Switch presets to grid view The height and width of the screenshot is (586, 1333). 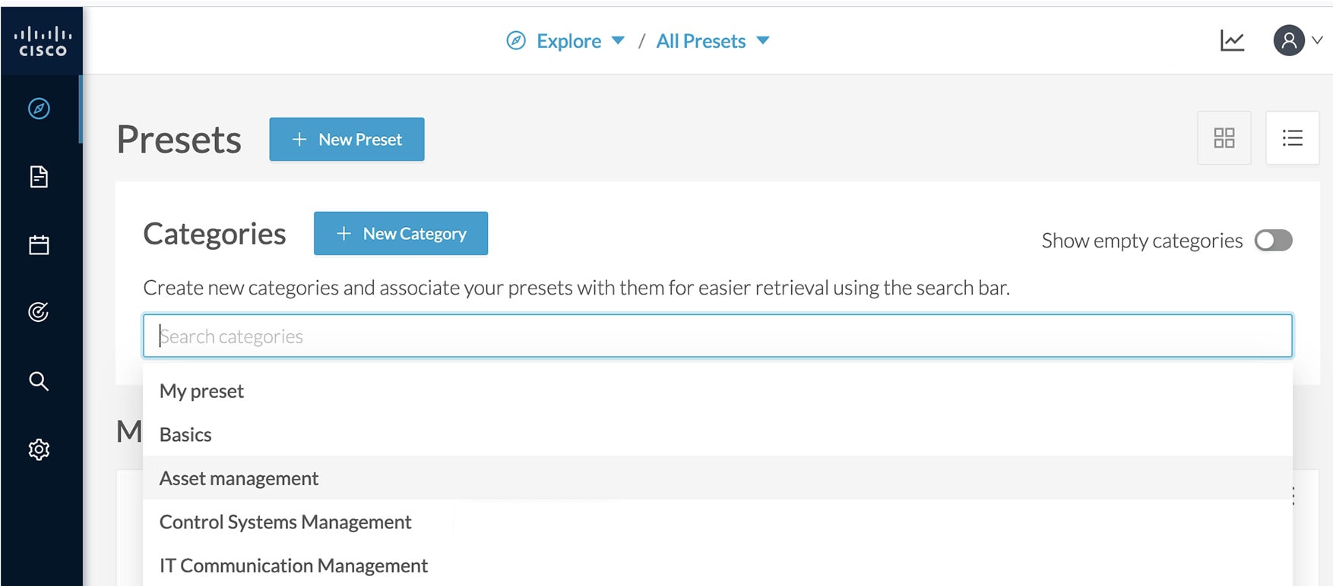click(x=1224, y=138)
